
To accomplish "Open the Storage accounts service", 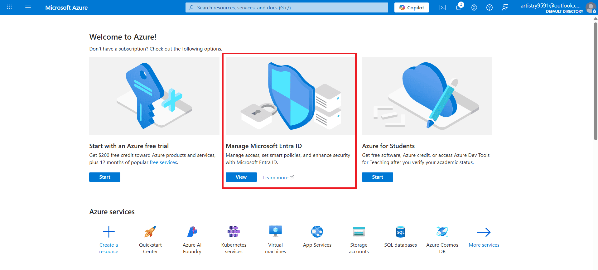I will tap(359, 232).
